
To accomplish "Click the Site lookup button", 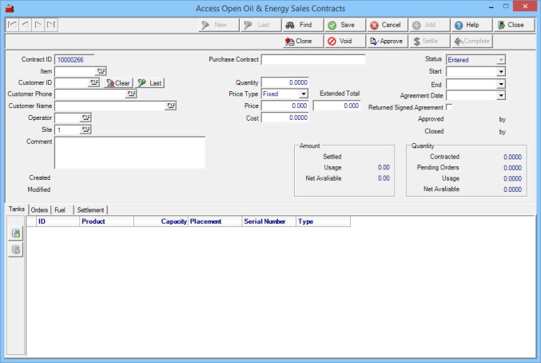I will [x=86, y=130].
